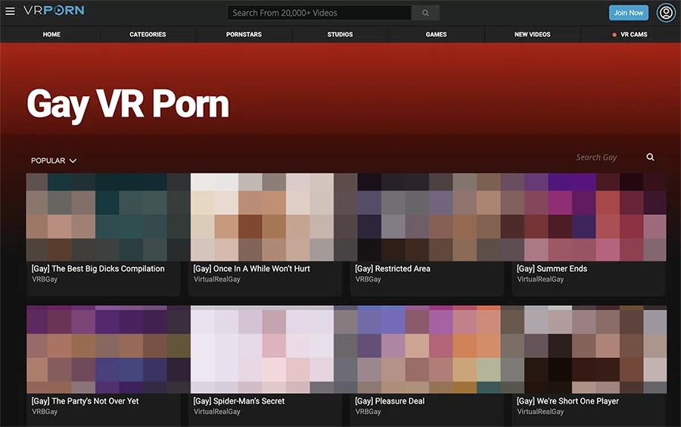
Task: Open the Once In A While Won't Hurt title
Action: pyautogui.click(x=251, y=269)
